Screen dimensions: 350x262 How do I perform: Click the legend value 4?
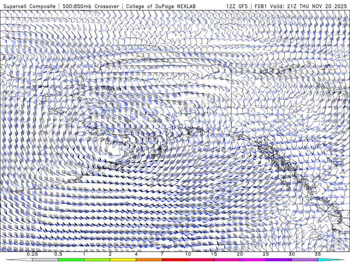click(136, 254)
